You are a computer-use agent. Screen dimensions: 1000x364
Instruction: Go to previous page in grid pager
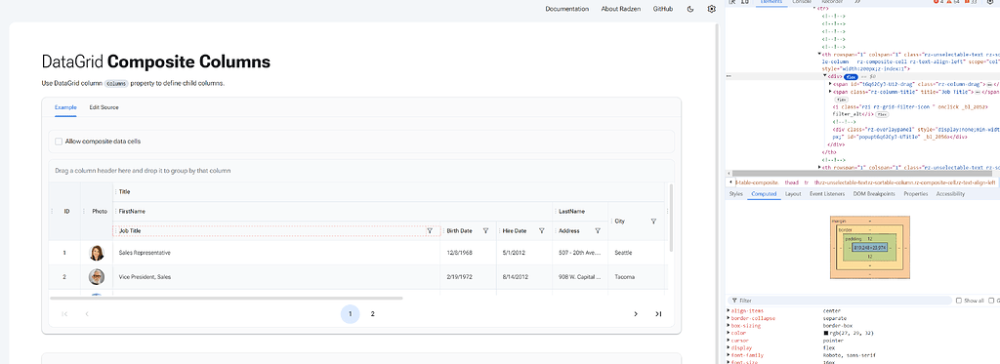87,313
